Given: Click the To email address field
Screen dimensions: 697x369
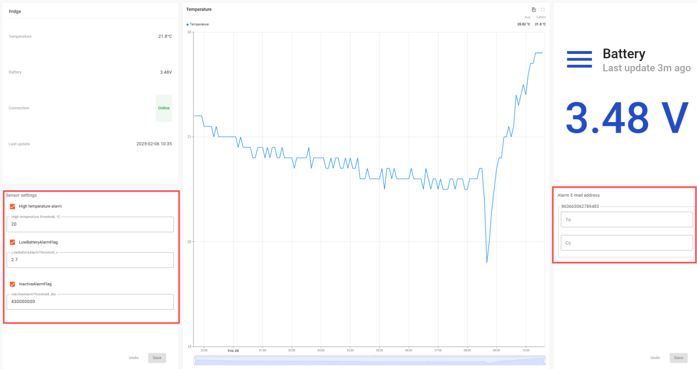Looking at the screenshot, I should click(x=626, y=219).
